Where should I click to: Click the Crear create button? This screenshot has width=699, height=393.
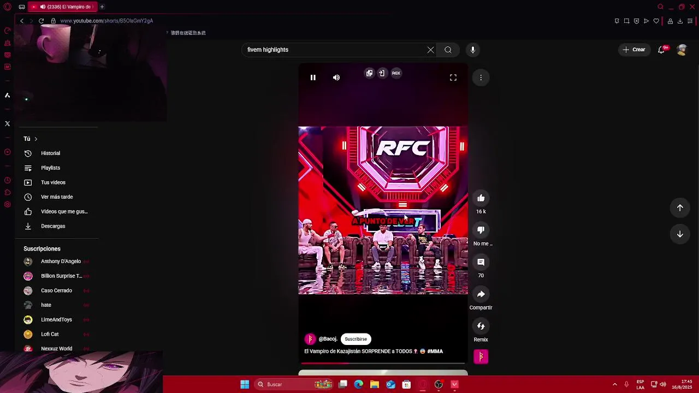coord(634,50)
